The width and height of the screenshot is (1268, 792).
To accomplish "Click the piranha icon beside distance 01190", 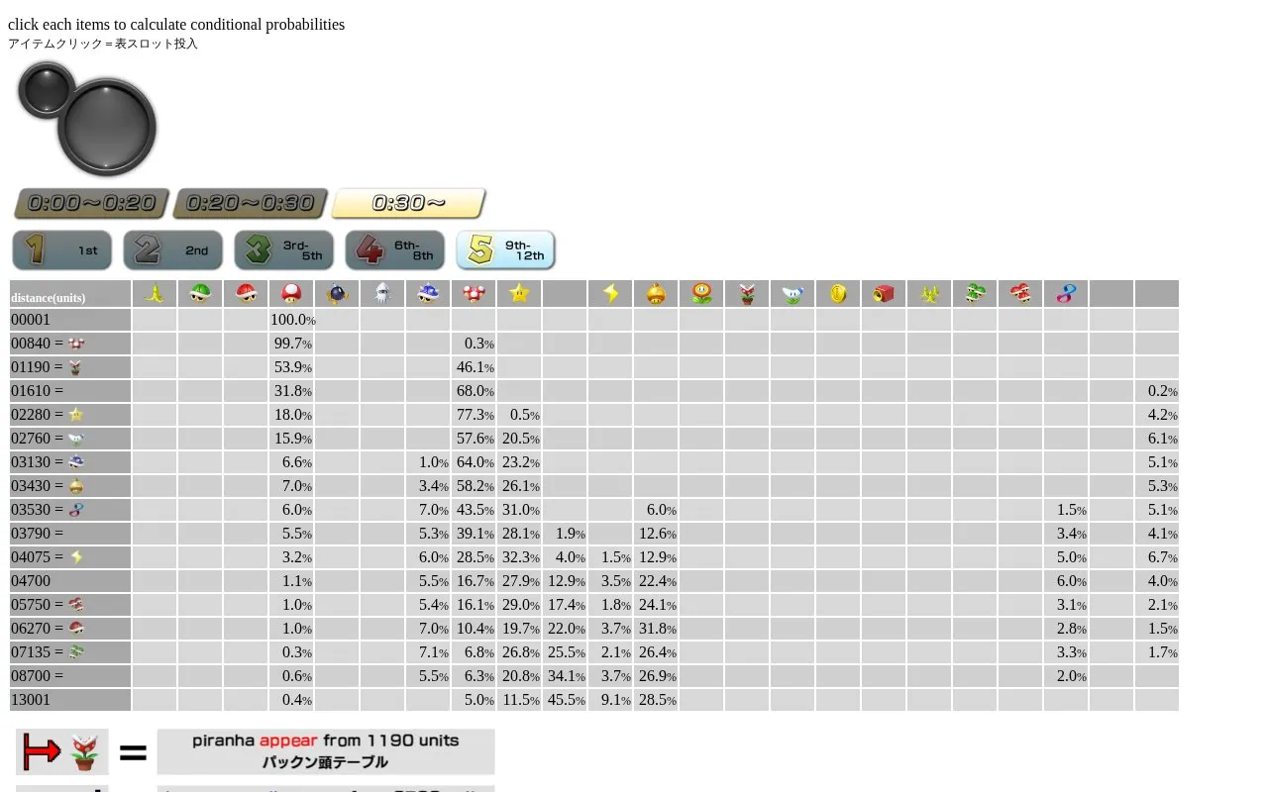I will [x=76, y=367].
